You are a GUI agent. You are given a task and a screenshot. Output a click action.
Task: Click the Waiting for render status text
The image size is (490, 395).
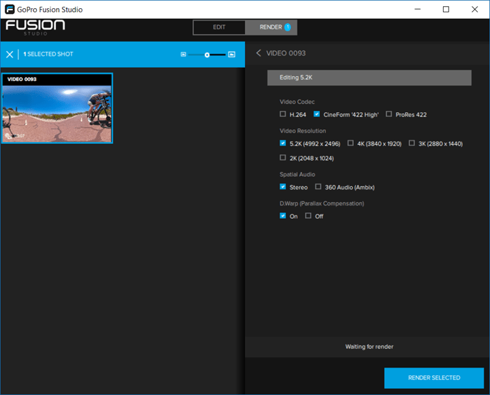pos(369,347)
